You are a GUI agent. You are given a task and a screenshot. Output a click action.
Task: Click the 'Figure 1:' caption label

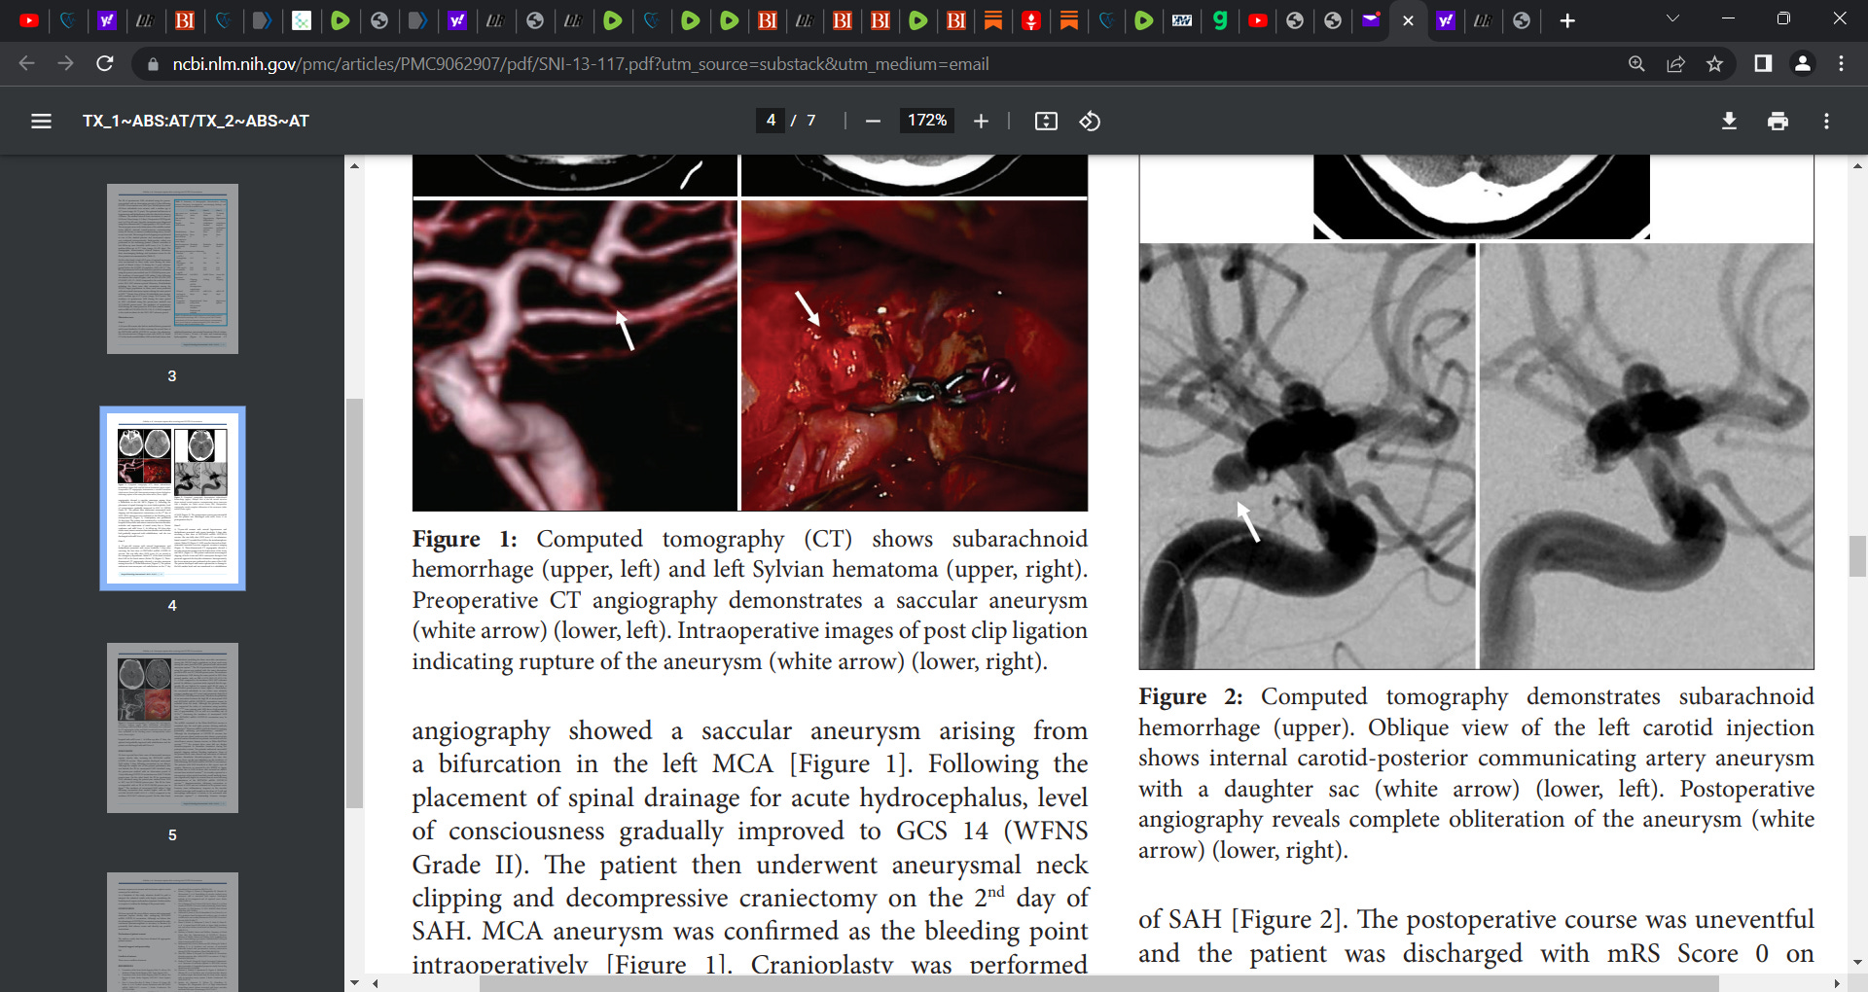464,539
